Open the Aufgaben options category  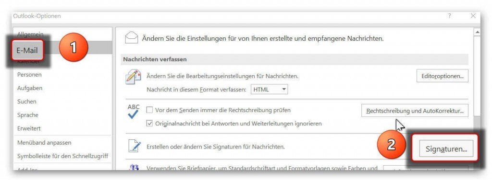pos(30,88)
